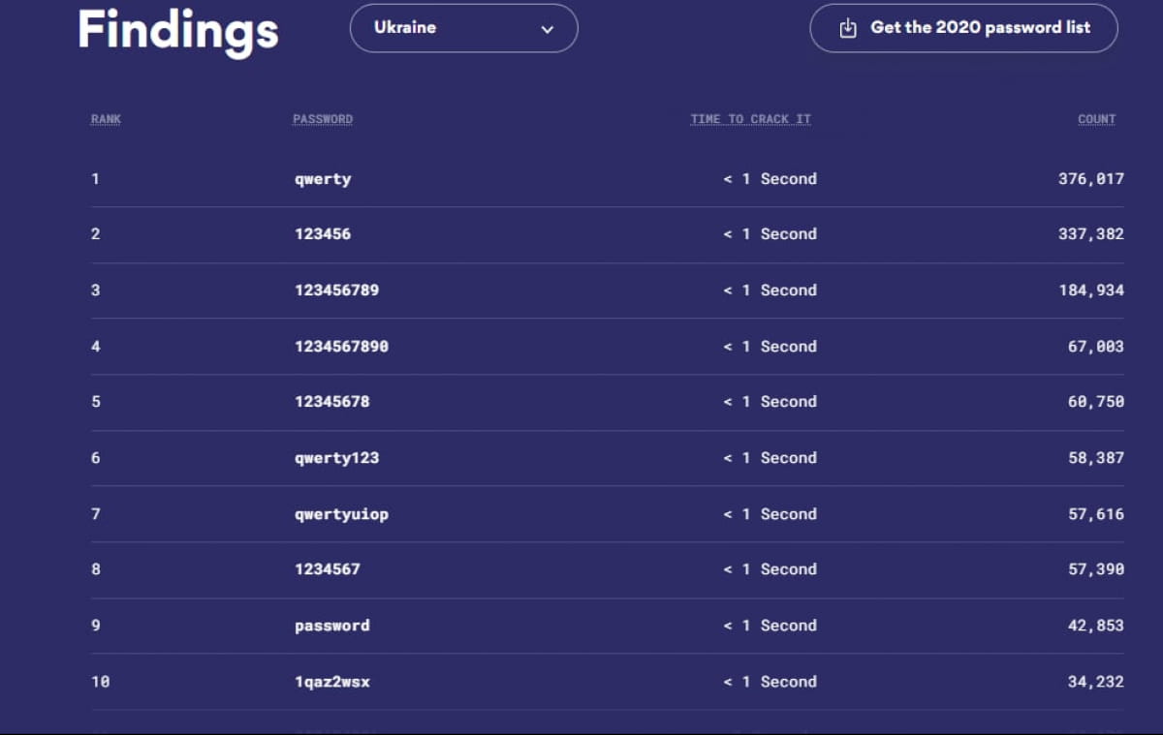Select the 12345678 password entry

tap(331, 402)
